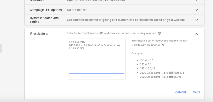Cancel the IP exclusions changes
Viewport: 213px width, 102px height.
[x=181, y=92]
